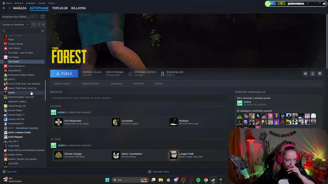Select Hades in the game list

(24, 93)
